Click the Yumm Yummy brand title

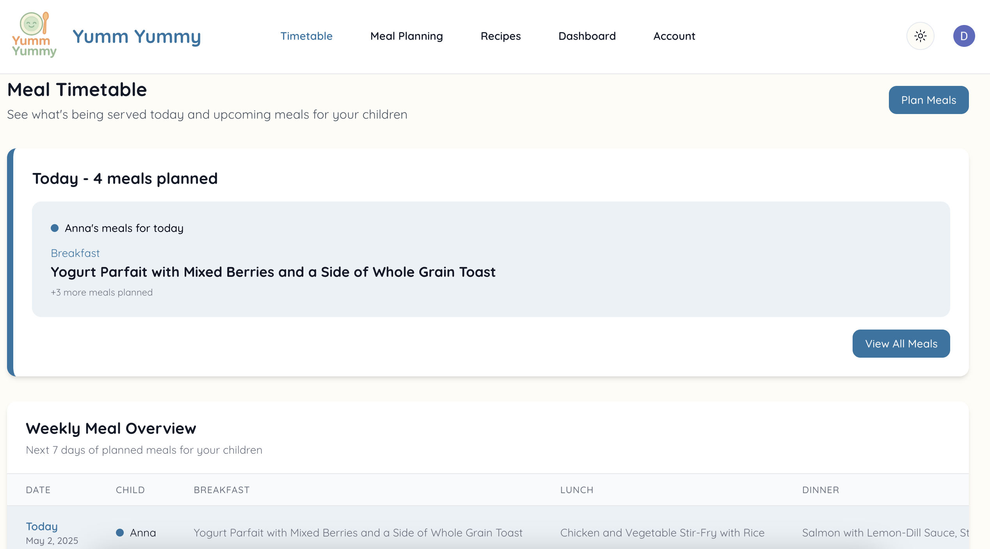click(x=137, y=36)
